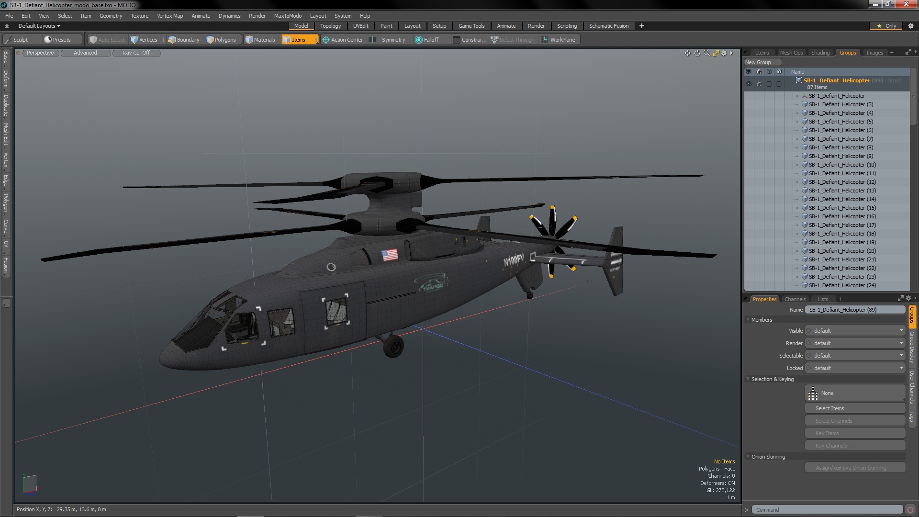
Task: Maximize viewport with yellow arrows icon
Action: coord(716,53)
